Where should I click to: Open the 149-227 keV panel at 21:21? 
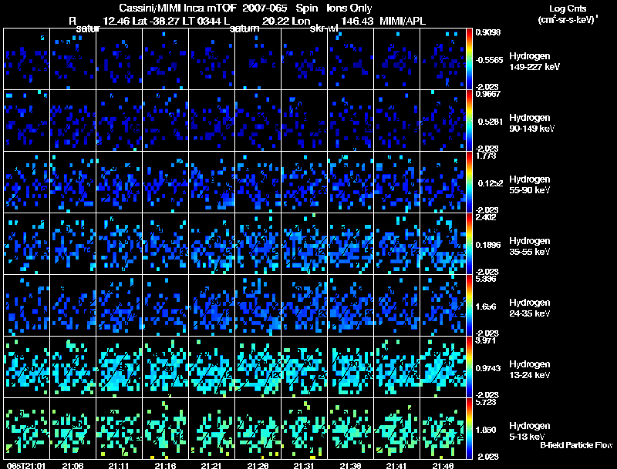[x=211, y=59]
